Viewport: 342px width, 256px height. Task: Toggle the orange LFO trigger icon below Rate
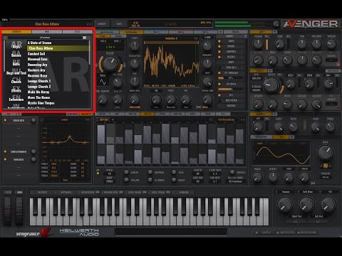tap(326, 166)
